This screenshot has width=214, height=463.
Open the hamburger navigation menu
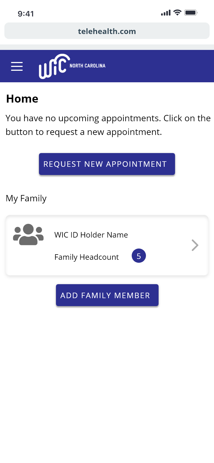tap(17, 66)
